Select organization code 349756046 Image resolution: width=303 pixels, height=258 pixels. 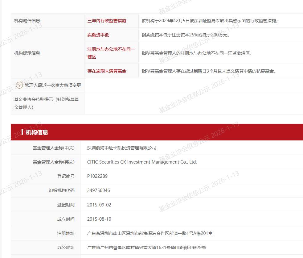99,190
